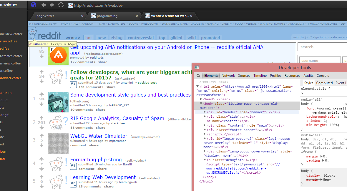Image resolution: width=347 pixels, height=191 pixels.
Task: Switch to the Network tab in Developer Tools
Action: 228,76
